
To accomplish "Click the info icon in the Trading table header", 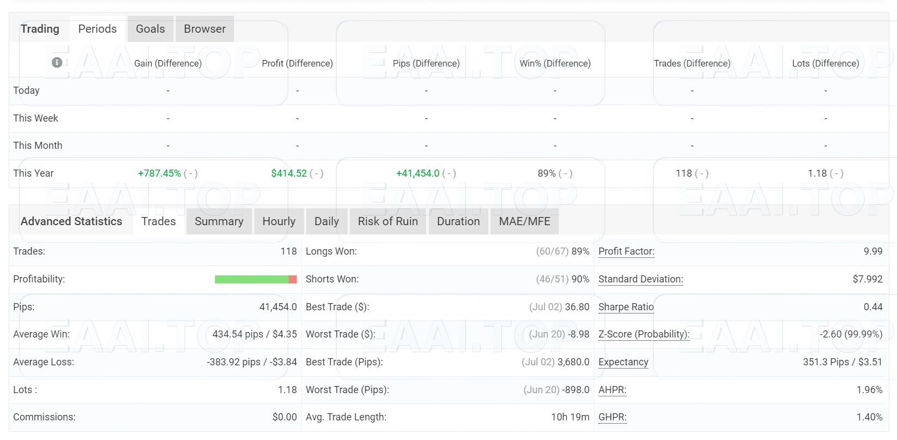I will click(57, 63).
